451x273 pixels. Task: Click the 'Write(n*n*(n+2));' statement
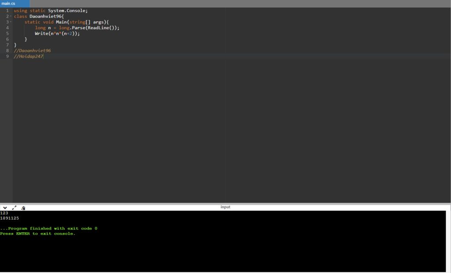tap(57, 34)
